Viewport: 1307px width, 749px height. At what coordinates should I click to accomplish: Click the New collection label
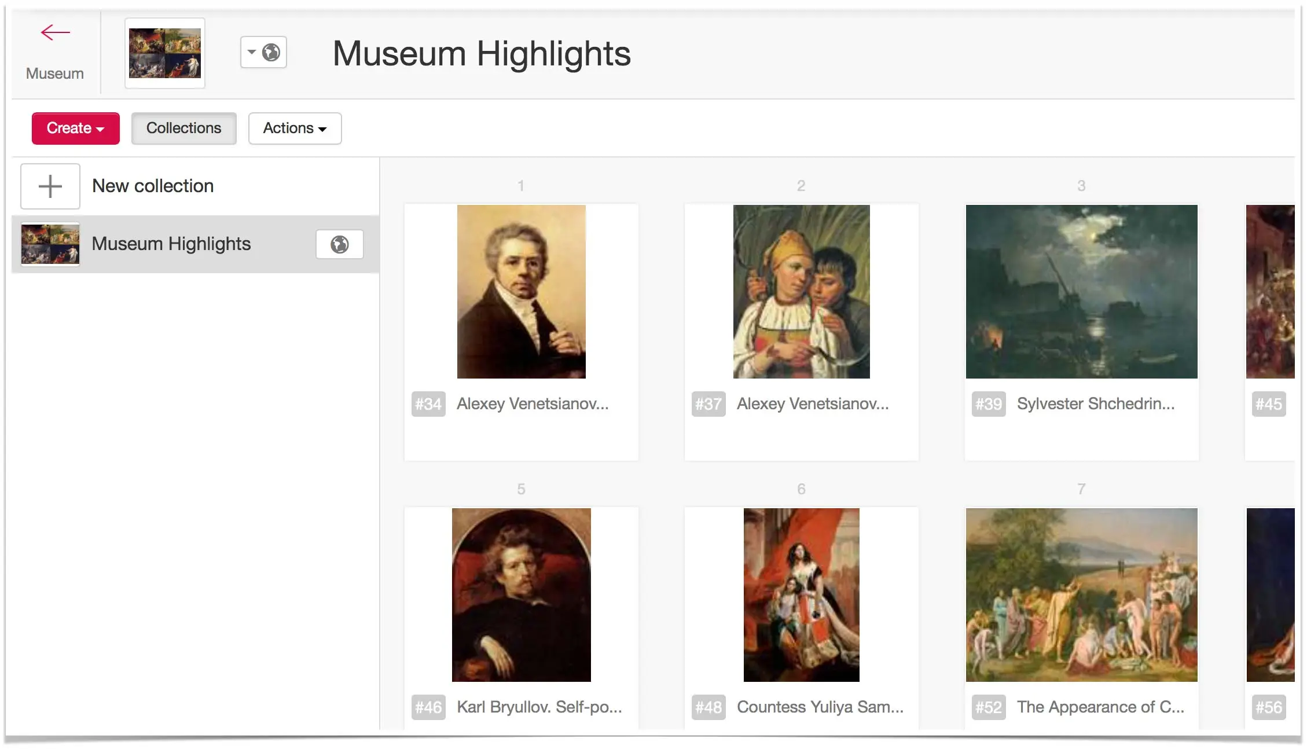coord(153,186)
